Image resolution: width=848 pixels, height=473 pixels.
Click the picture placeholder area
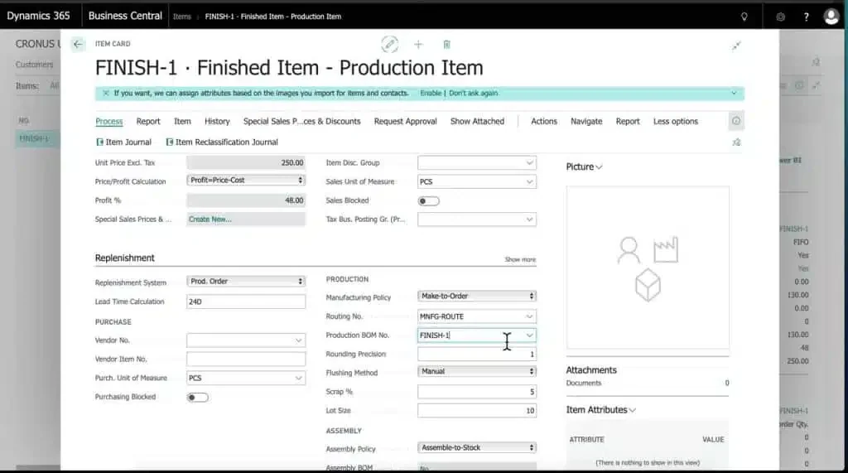(648, 268)
